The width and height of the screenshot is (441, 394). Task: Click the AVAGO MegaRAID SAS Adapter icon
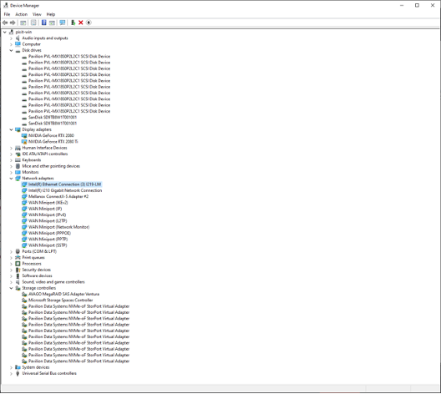[x=24, y=294]
